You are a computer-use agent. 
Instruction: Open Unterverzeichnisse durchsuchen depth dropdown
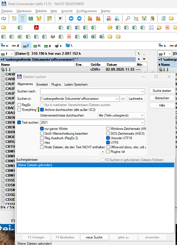coord(142,115)
